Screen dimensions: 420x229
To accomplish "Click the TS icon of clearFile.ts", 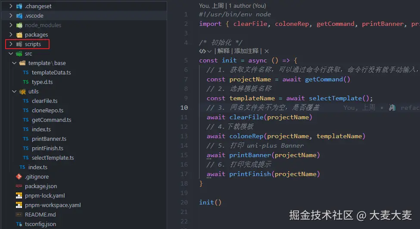I will [x=26, y=101].
